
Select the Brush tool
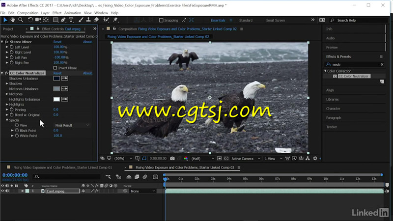(x=81, y=20)
